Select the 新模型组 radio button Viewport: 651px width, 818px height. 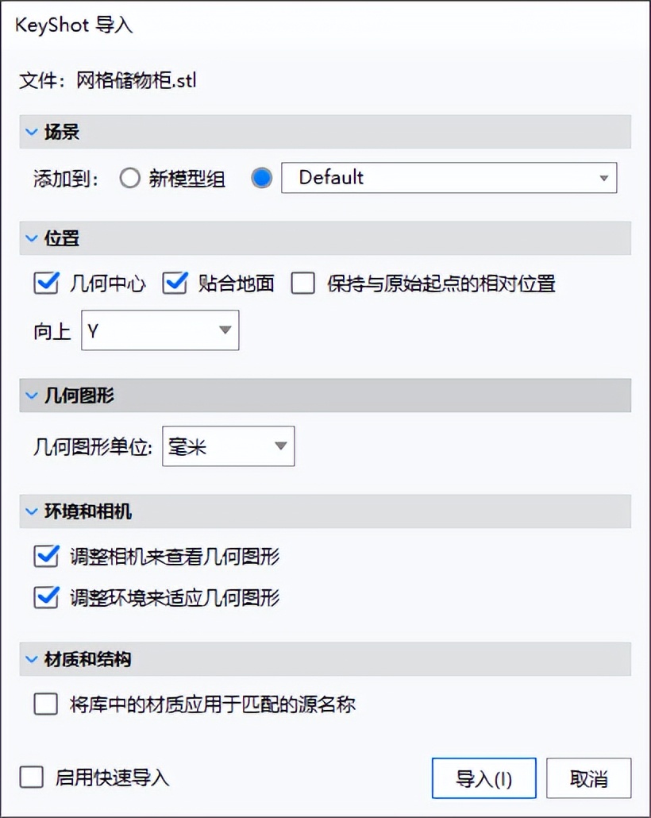(129, 178)
